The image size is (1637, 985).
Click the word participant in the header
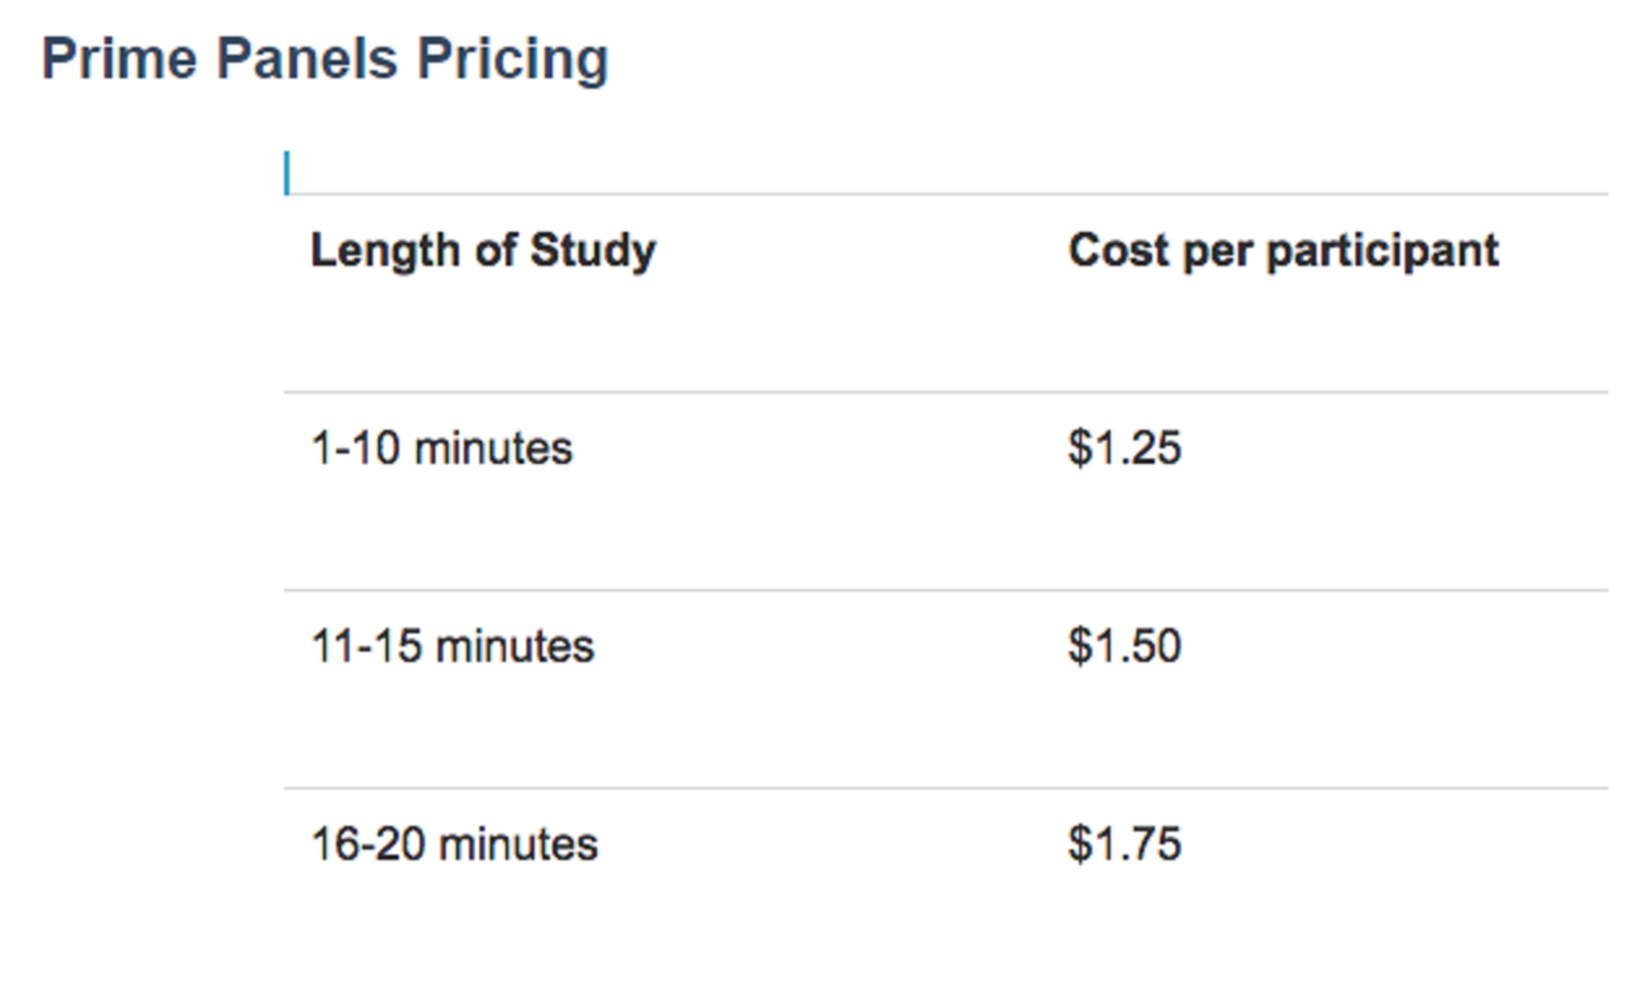click(1382, 253)
